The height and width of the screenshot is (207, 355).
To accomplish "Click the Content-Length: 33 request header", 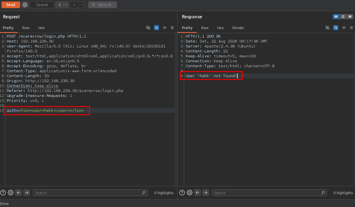I will tap(28, 76).
